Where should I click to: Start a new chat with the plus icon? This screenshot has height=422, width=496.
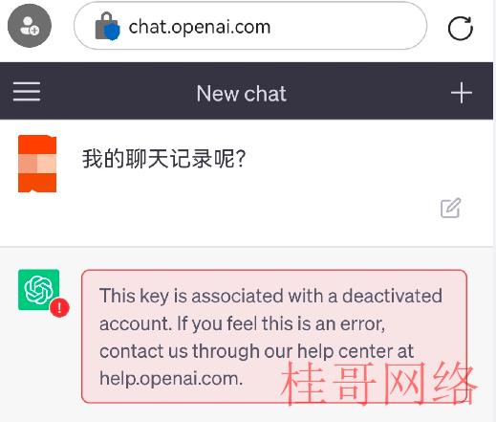pos(462,93)
